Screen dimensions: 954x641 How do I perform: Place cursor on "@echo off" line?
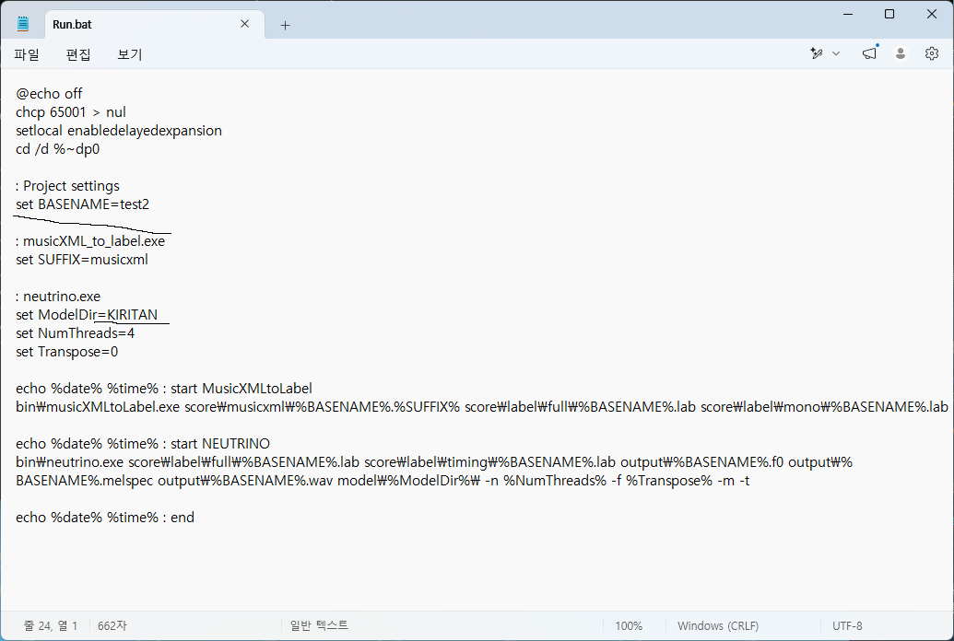click(x=49, y=94)
